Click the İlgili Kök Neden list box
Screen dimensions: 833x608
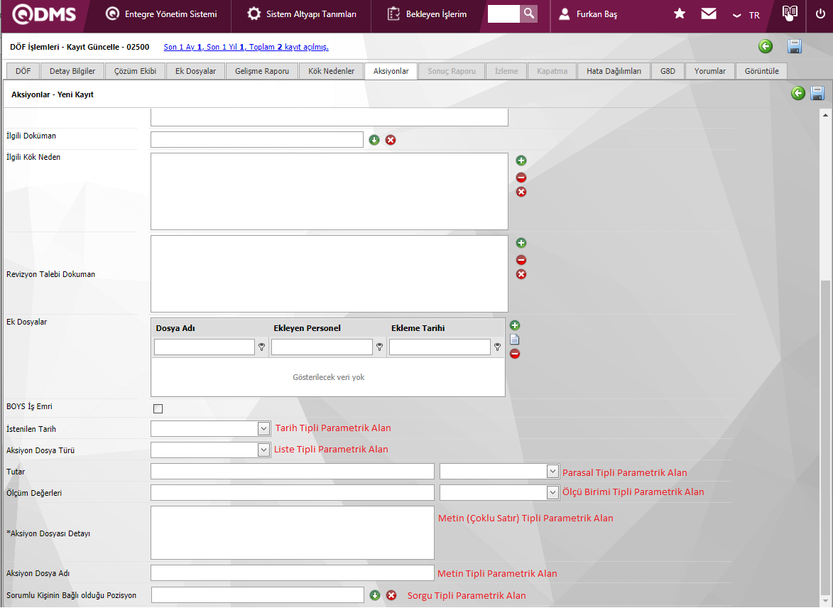330,191
